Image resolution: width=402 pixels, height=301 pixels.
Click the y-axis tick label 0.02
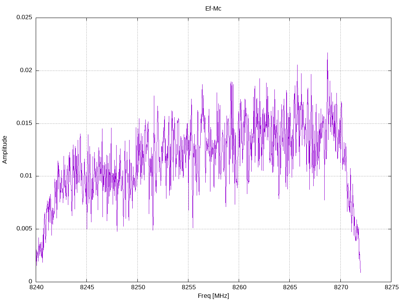[x=26, y=71]
